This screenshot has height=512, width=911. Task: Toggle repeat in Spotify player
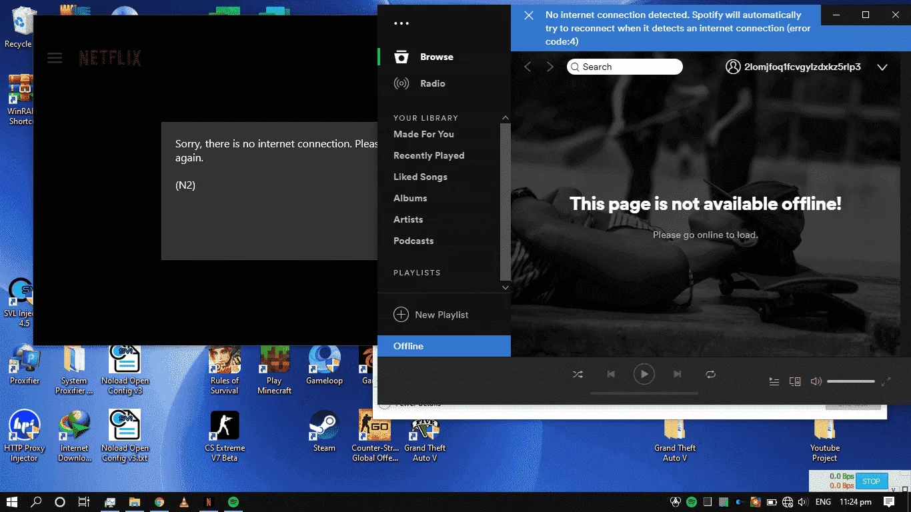pos(711,374)
